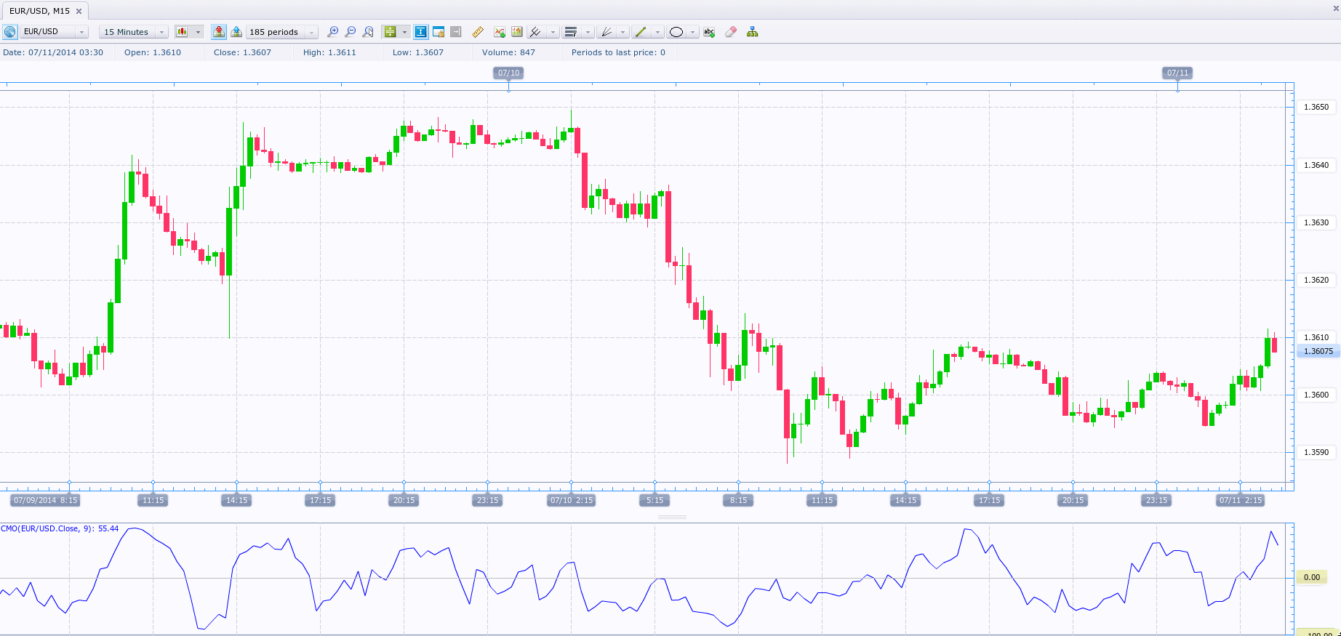Select the trend line drawing tool
This screenshot has width=1341, height=636.
(640, 32)
